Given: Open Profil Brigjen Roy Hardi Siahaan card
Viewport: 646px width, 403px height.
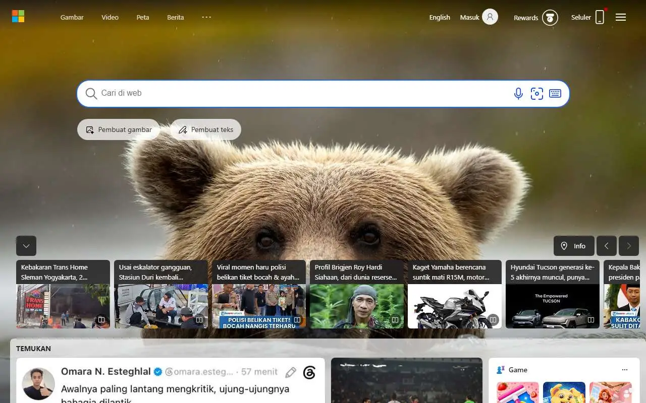Looking at the screenshot, I should (x=357, y=294).
